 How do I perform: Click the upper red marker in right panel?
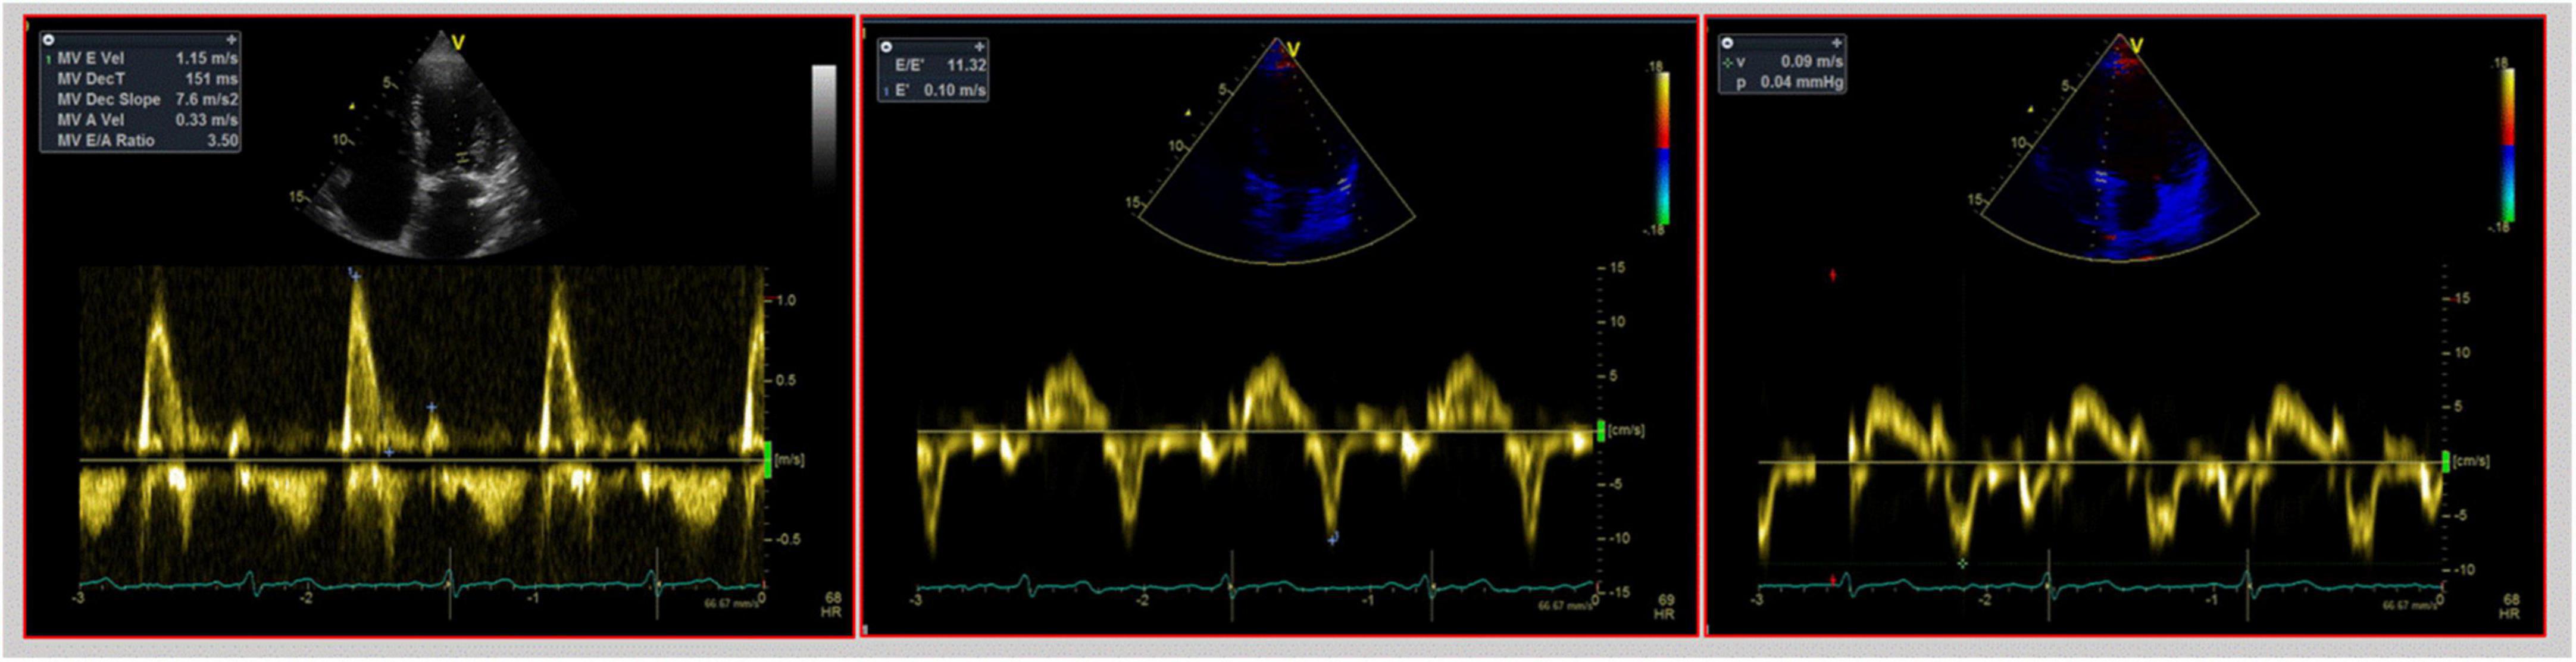pos(1833,275)
